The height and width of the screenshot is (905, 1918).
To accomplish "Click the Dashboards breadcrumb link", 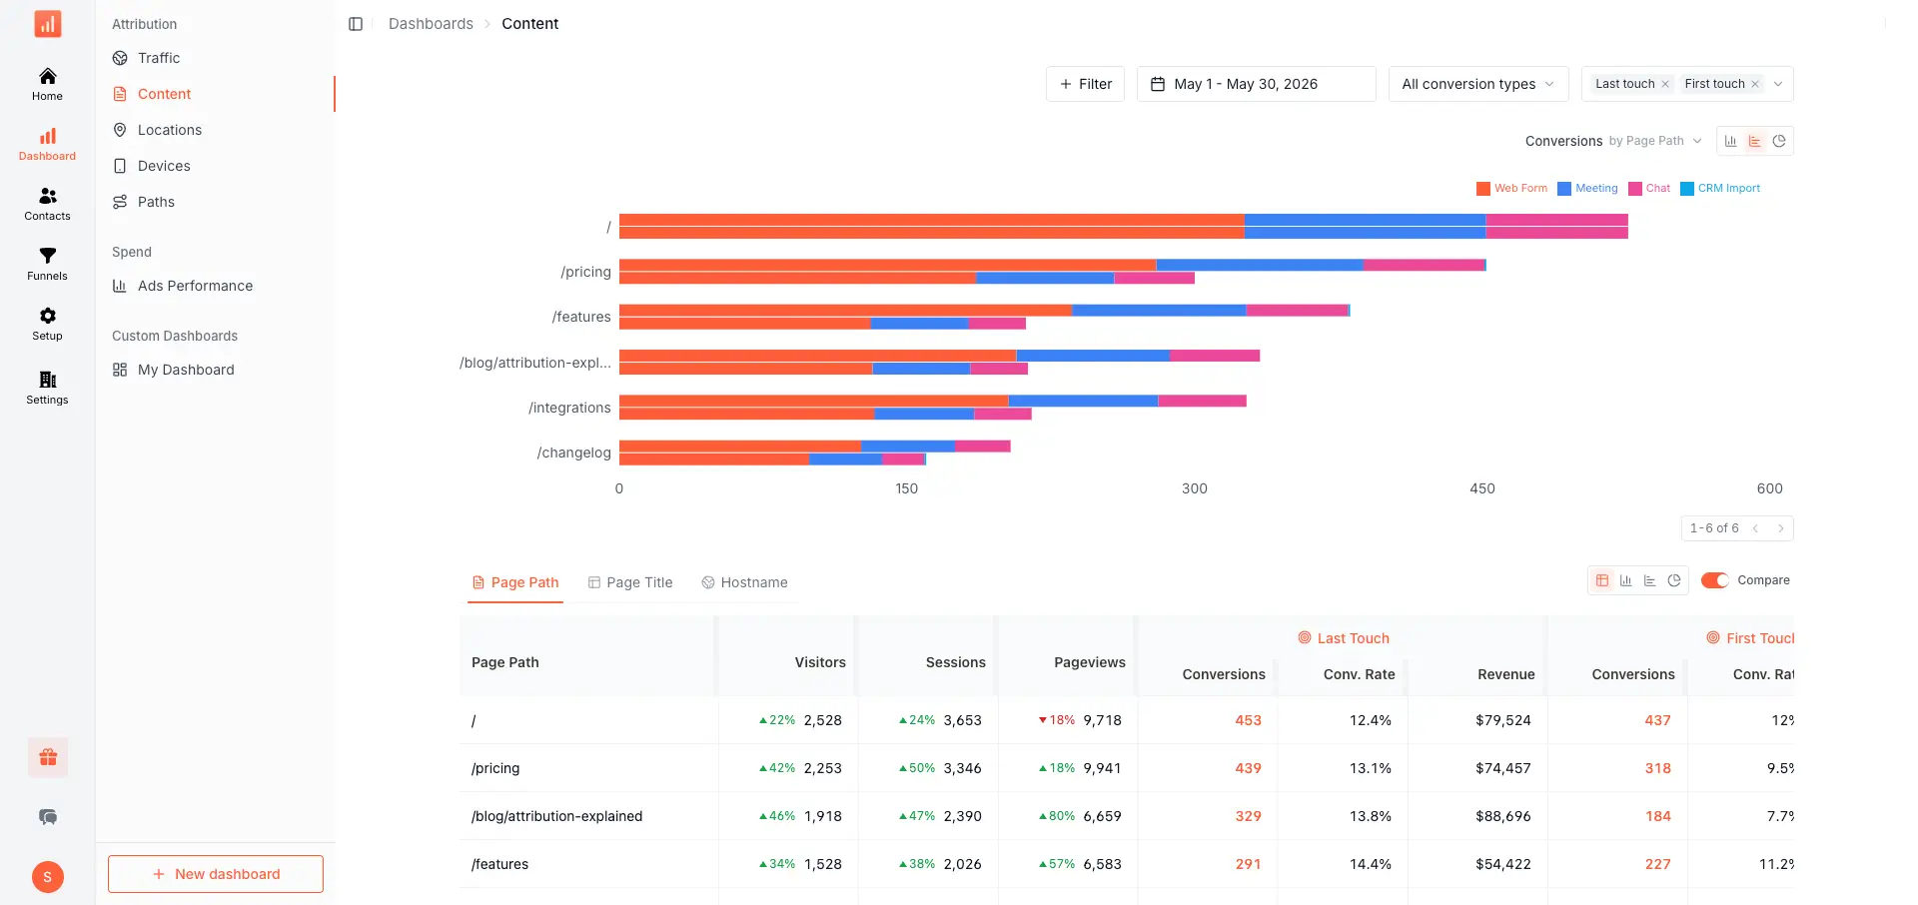I will [431, 24].
